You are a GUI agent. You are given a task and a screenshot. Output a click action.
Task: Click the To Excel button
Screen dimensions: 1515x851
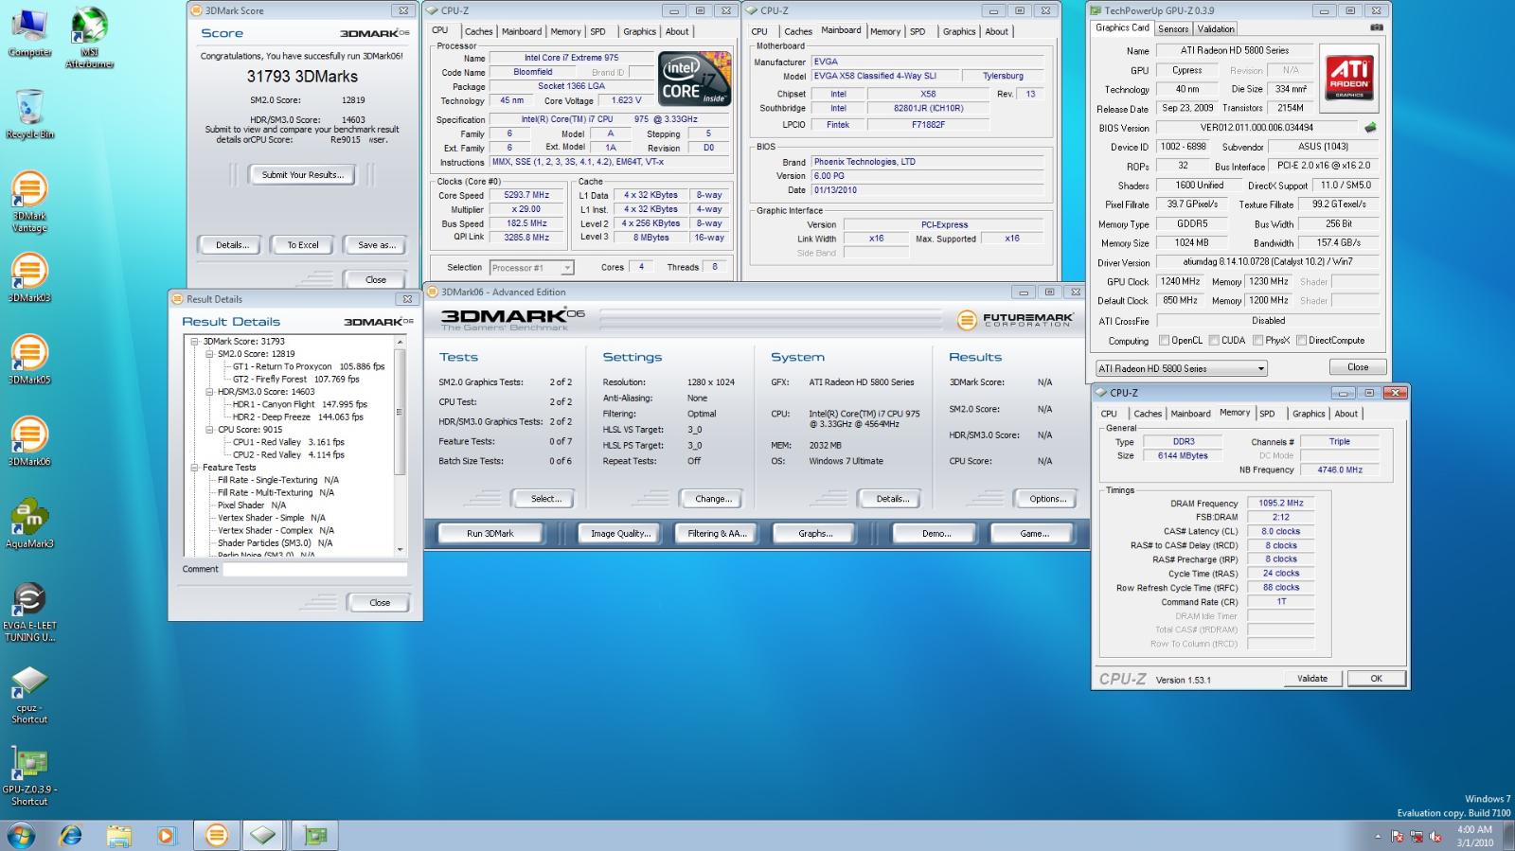tap(303, 245)
